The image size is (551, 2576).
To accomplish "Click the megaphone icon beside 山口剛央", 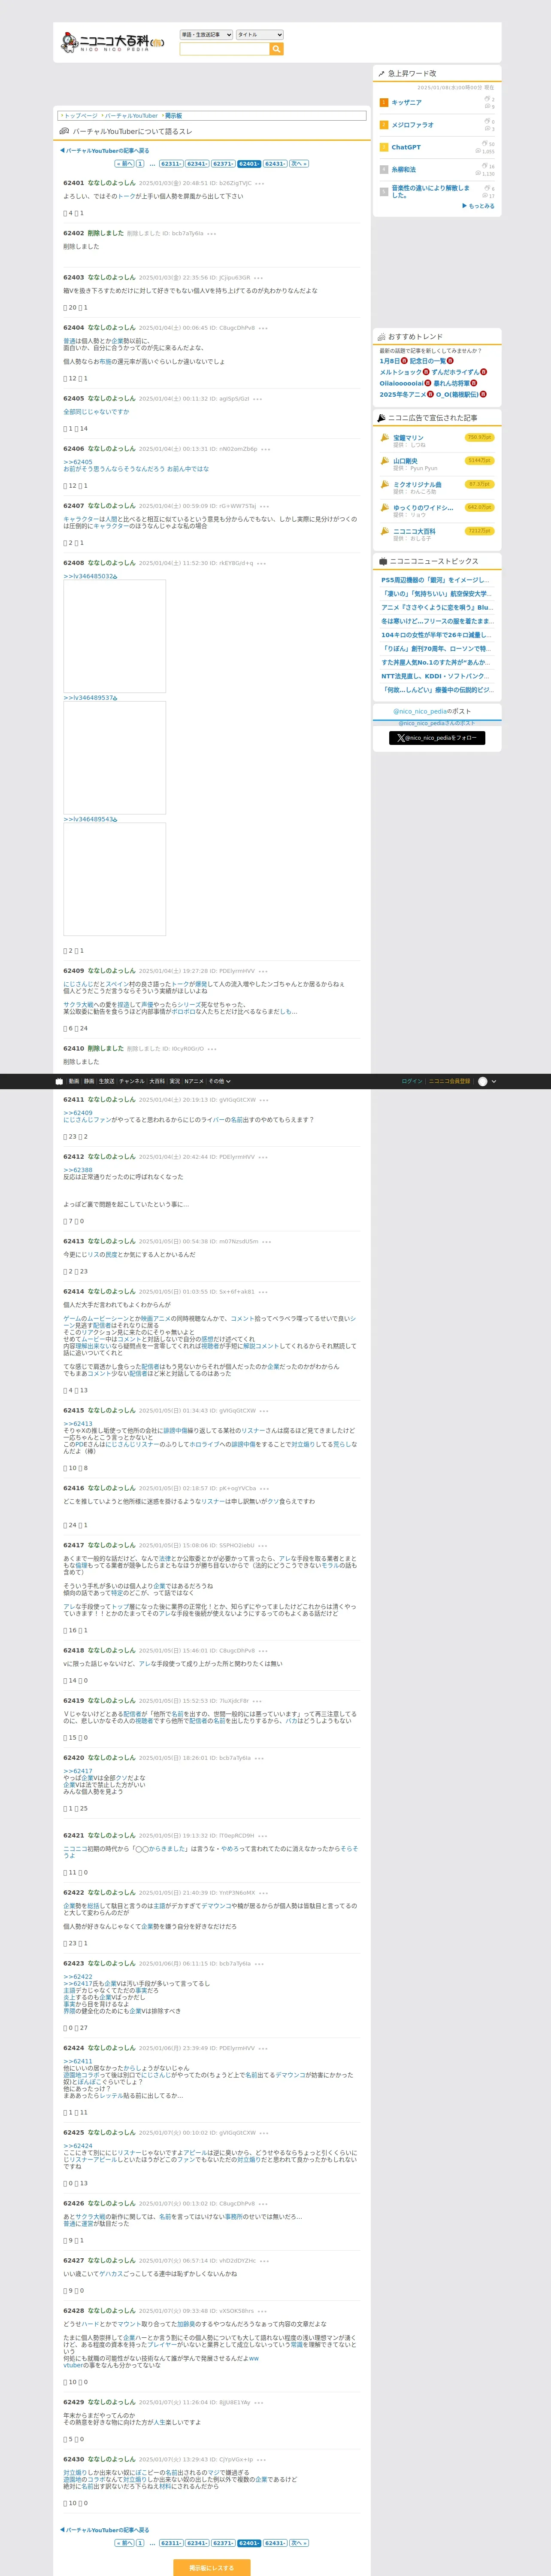I will [x=385, y=461].
